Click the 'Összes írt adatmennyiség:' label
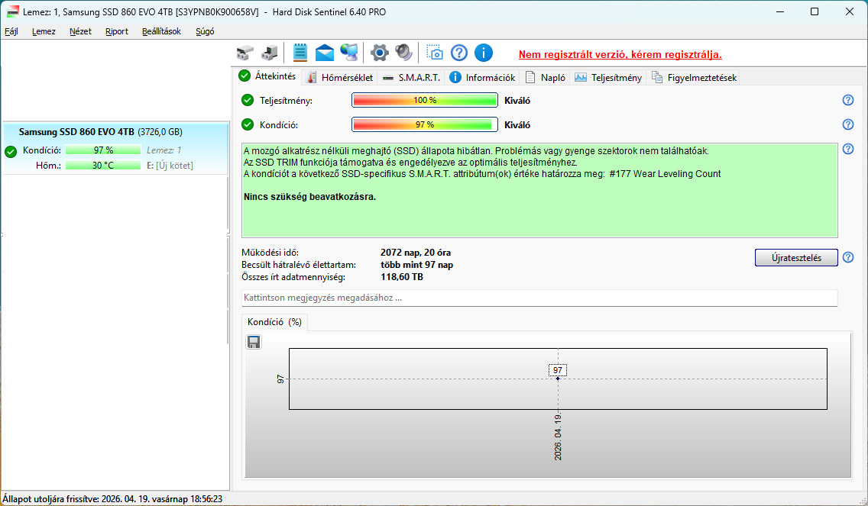The width and height of the screenshot is (868, 506). (x=293, y=277)
